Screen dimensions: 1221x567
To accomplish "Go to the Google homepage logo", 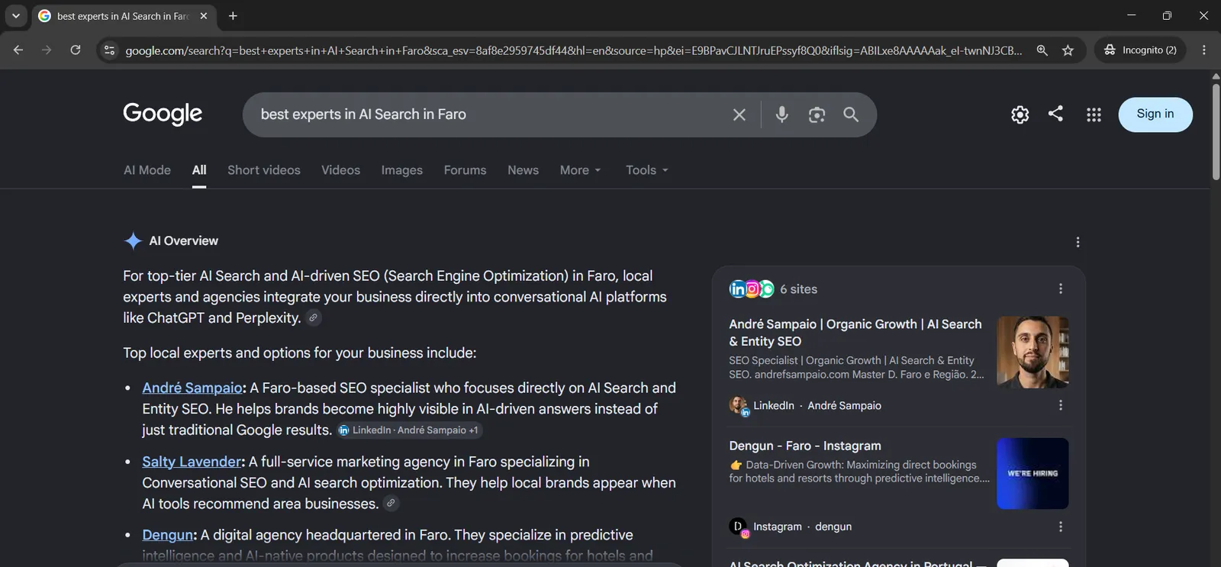I will point(163,114).
